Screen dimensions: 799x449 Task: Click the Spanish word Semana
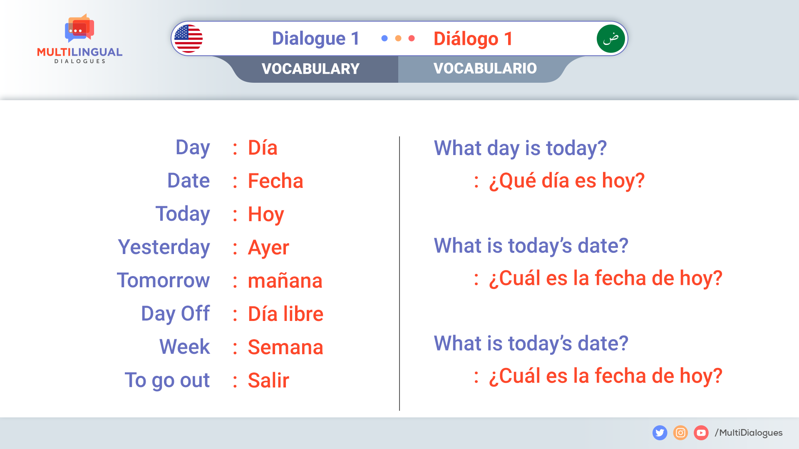[285, 347]
